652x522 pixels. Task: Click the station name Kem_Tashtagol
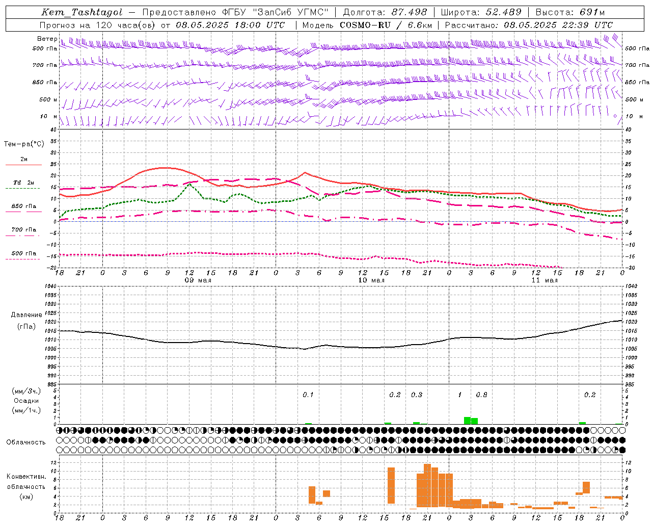click(81, 12)
